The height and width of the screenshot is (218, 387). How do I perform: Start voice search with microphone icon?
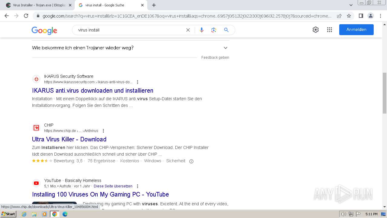[x=202, y=30]
